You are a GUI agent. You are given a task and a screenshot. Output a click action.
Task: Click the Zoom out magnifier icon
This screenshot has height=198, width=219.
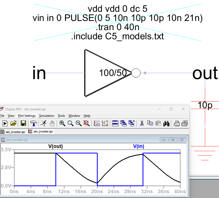point(79,123)
